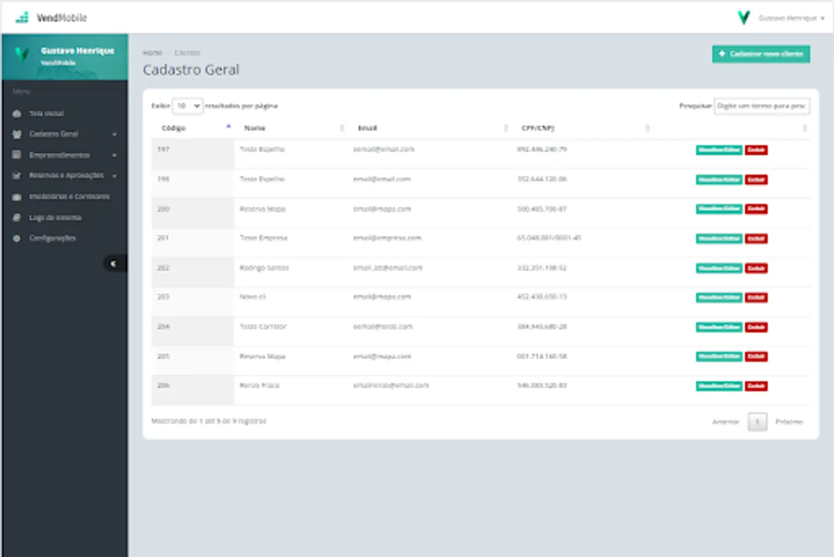This screenshot has height=557, width=834.
Task: Click email@empresa.com cell
Action: click(x=387, y=238)
